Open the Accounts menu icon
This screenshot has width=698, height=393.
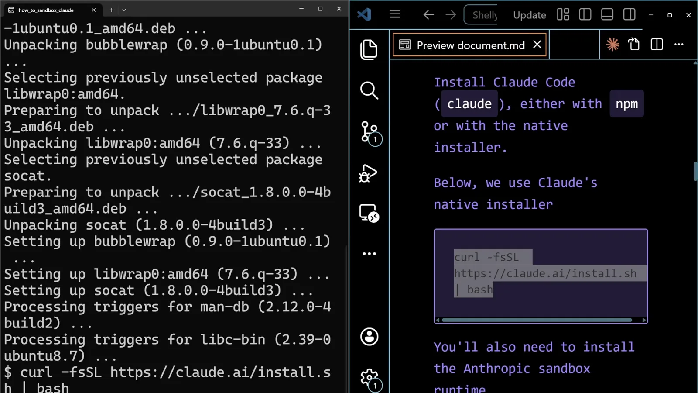(x=369, y=337)
